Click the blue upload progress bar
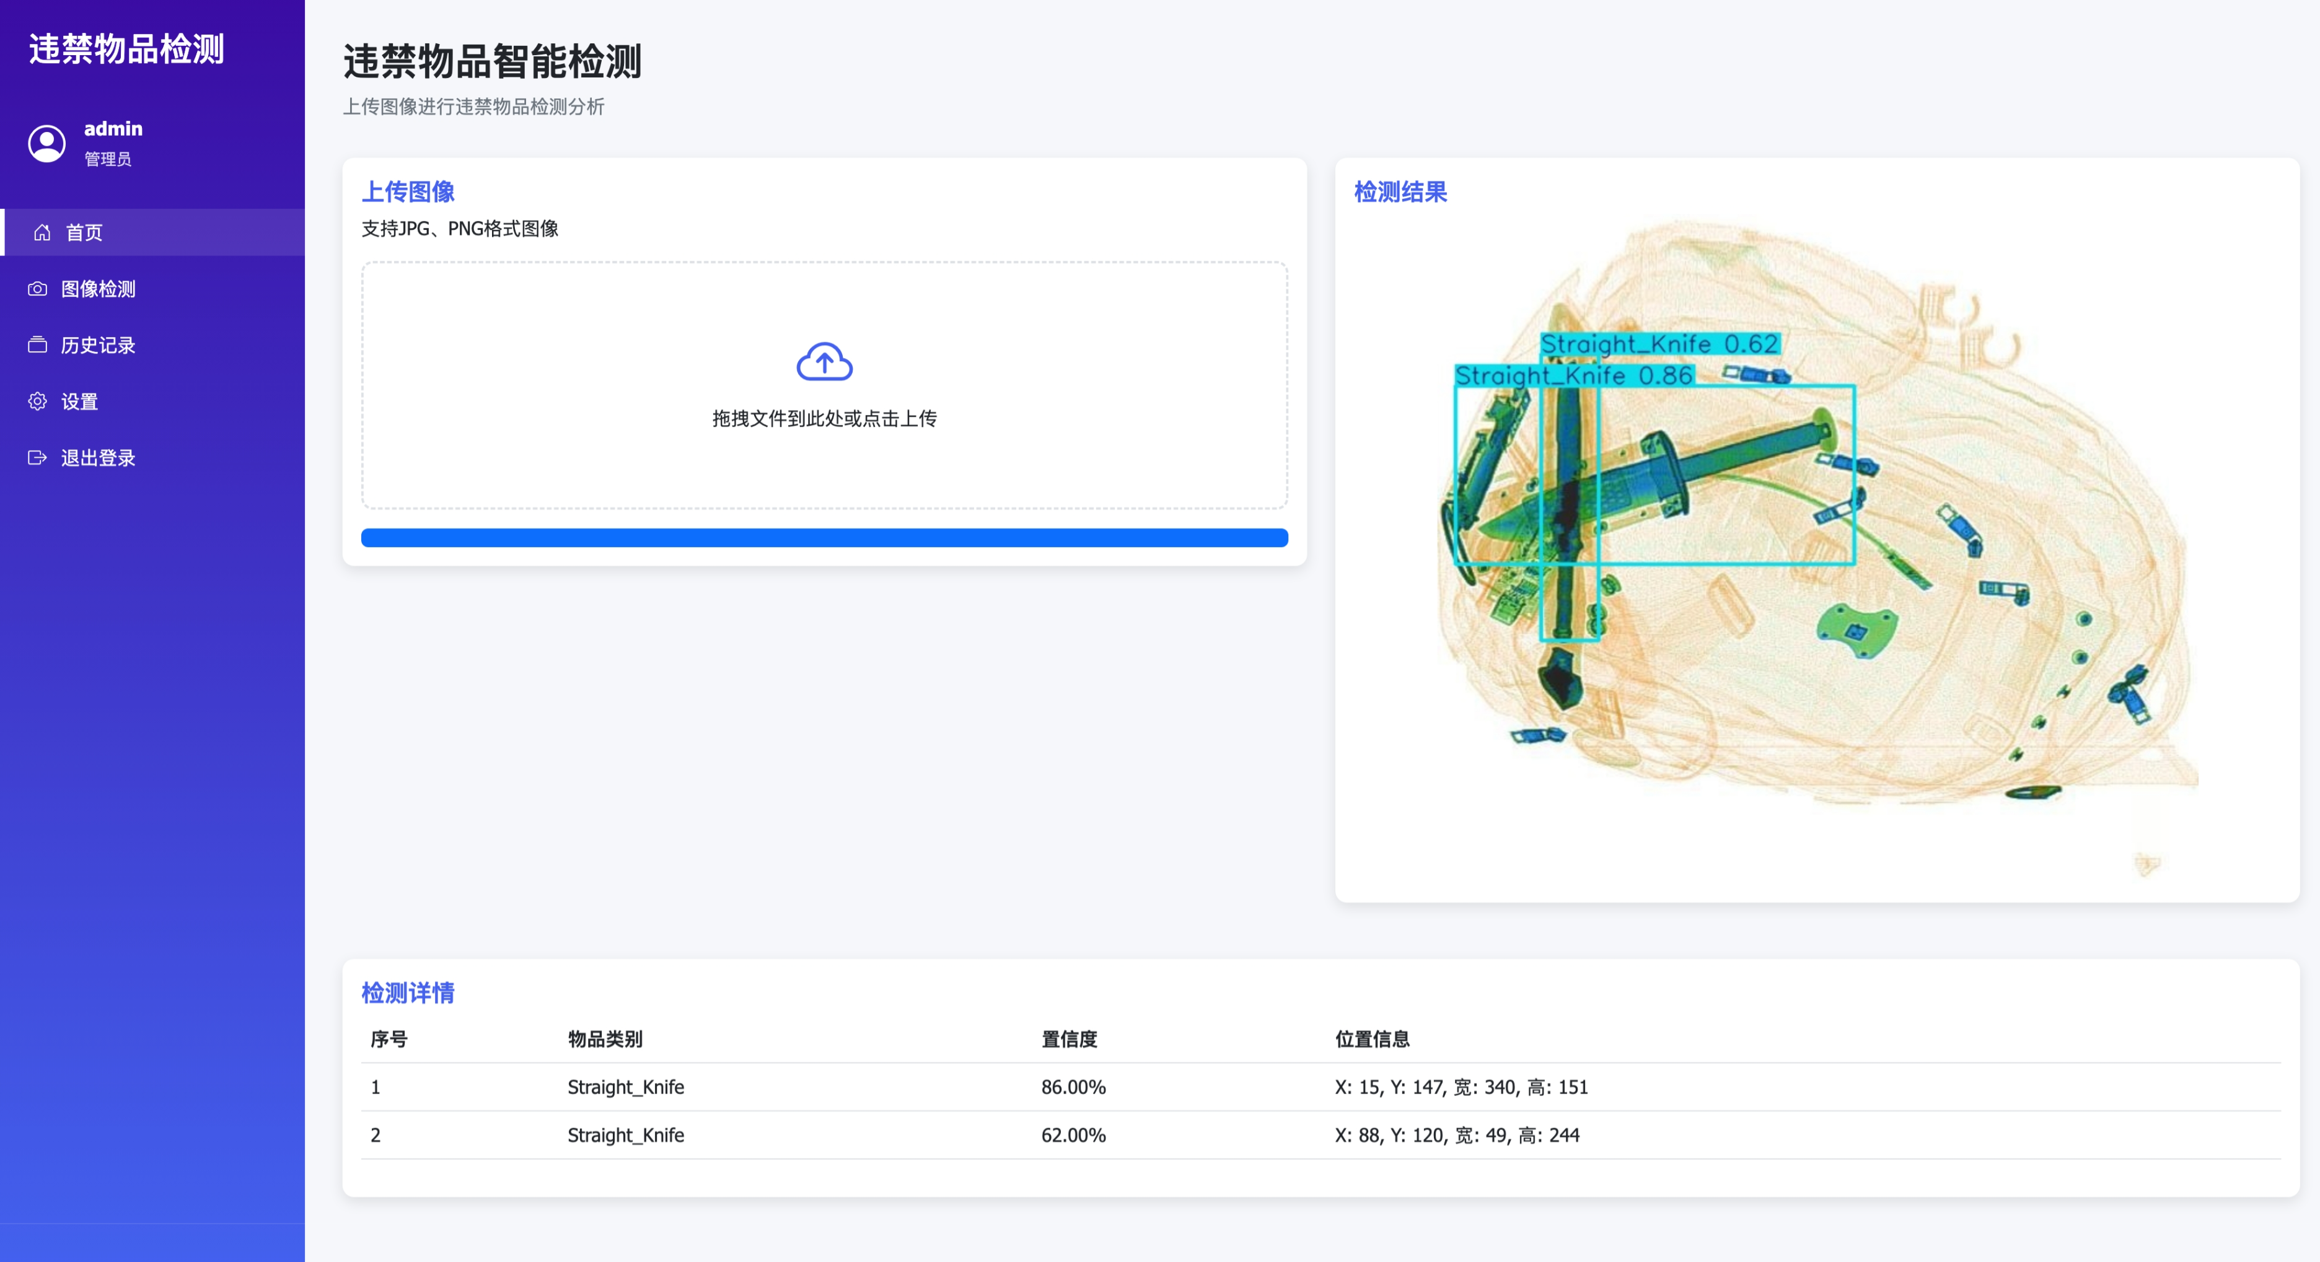Image resolution: width=2320 pixels, height=1262 pixels. (824, 537)
